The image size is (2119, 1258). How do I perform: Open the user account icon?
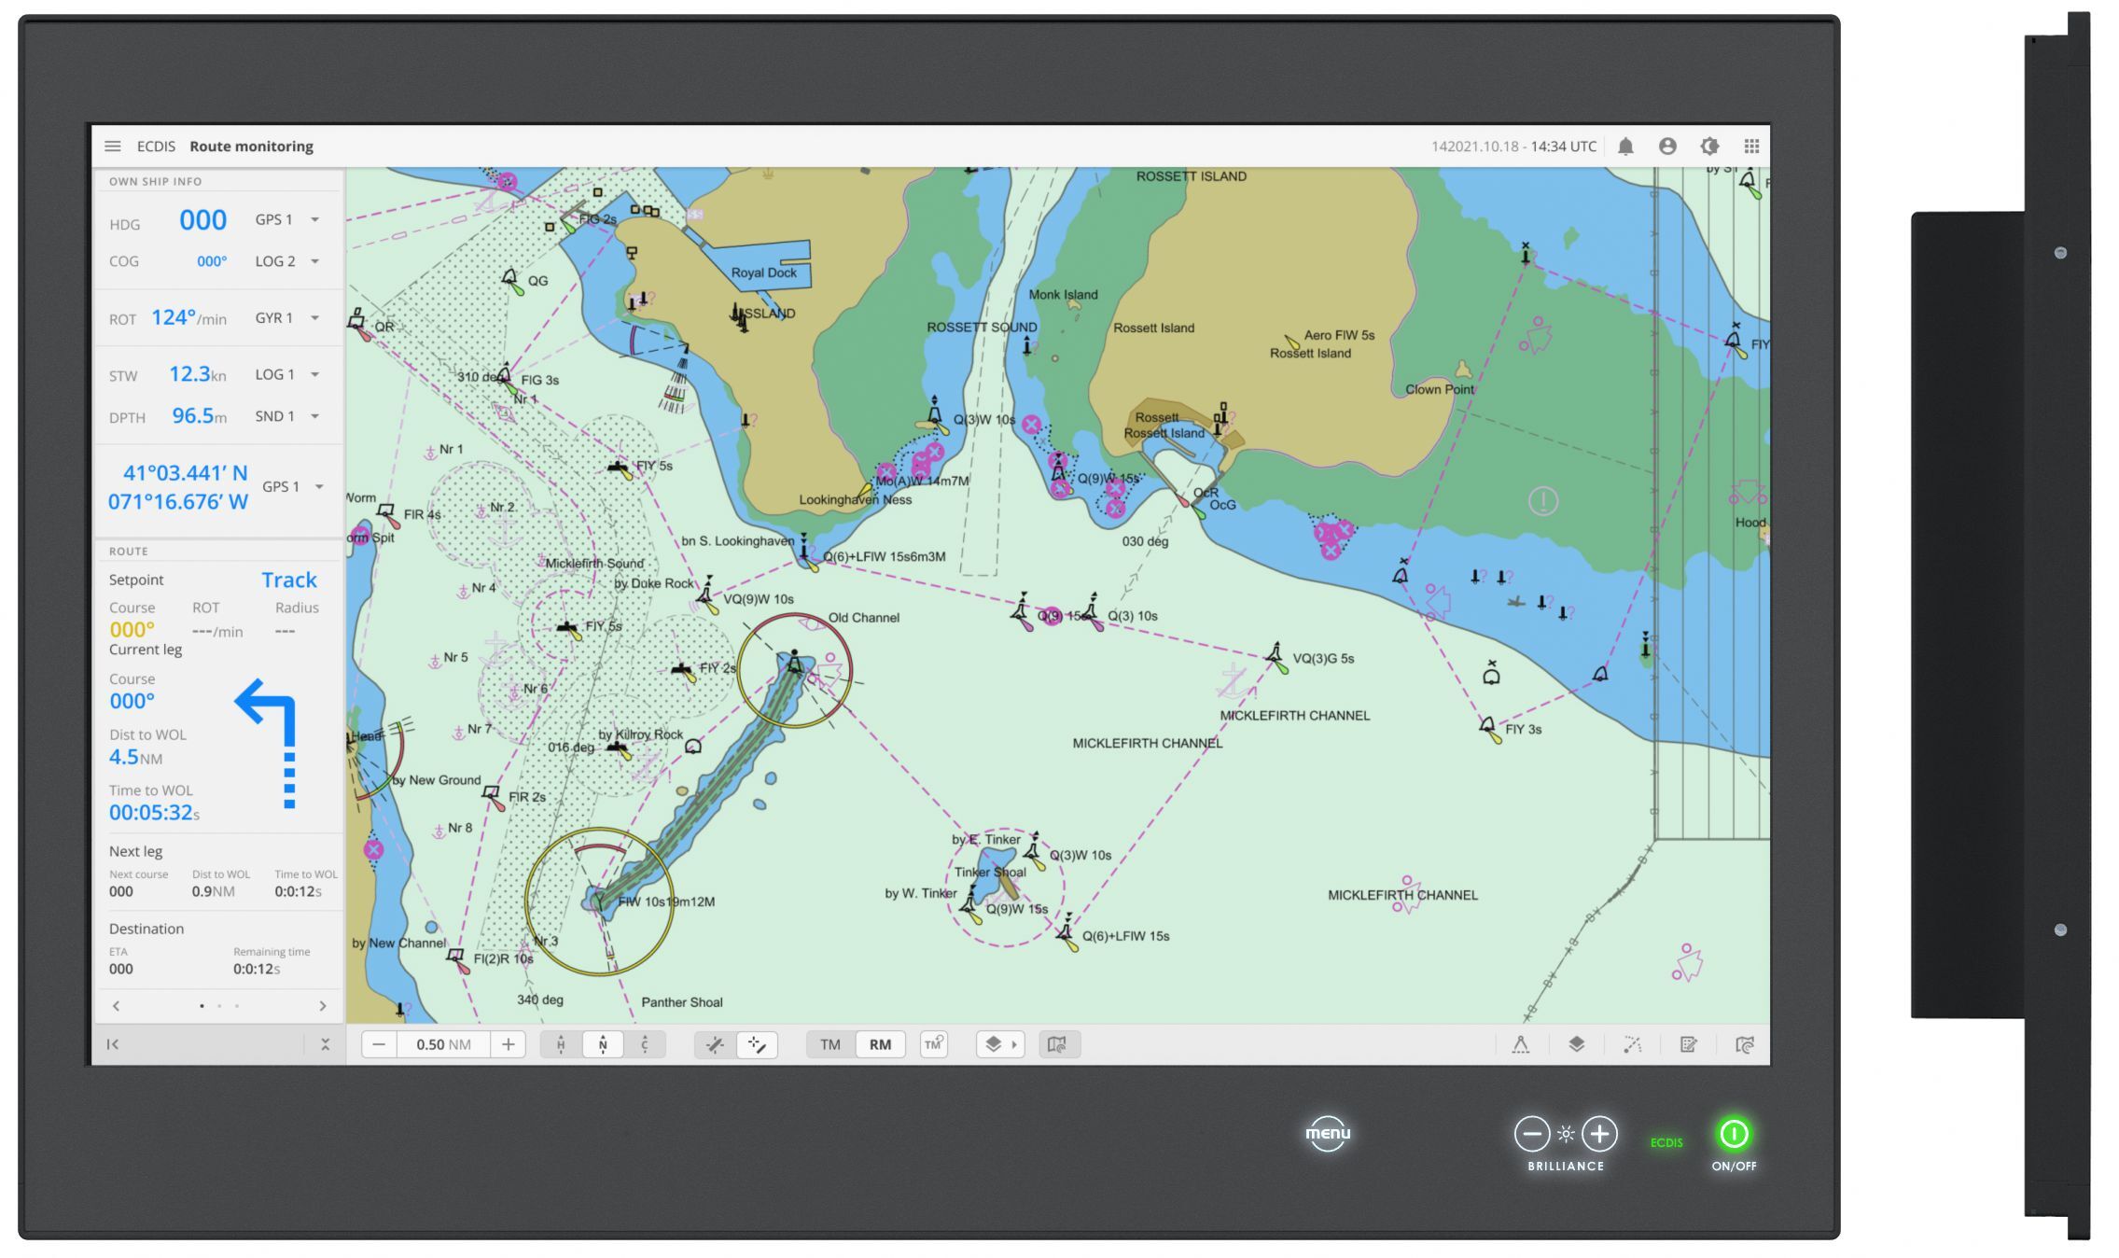coord(1667,147)
